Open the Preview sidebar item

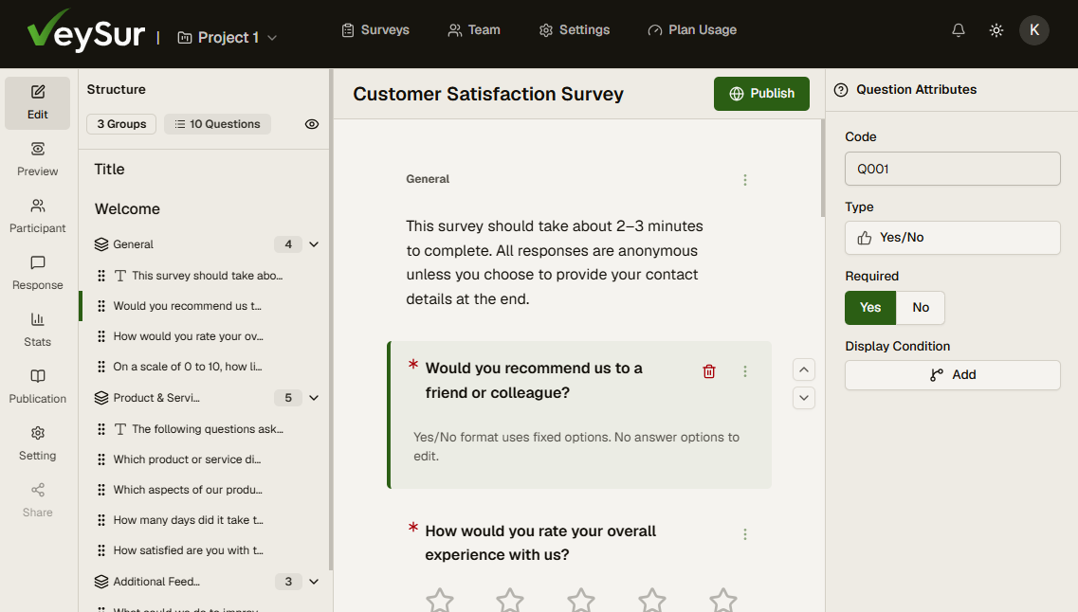click(37, 159)
